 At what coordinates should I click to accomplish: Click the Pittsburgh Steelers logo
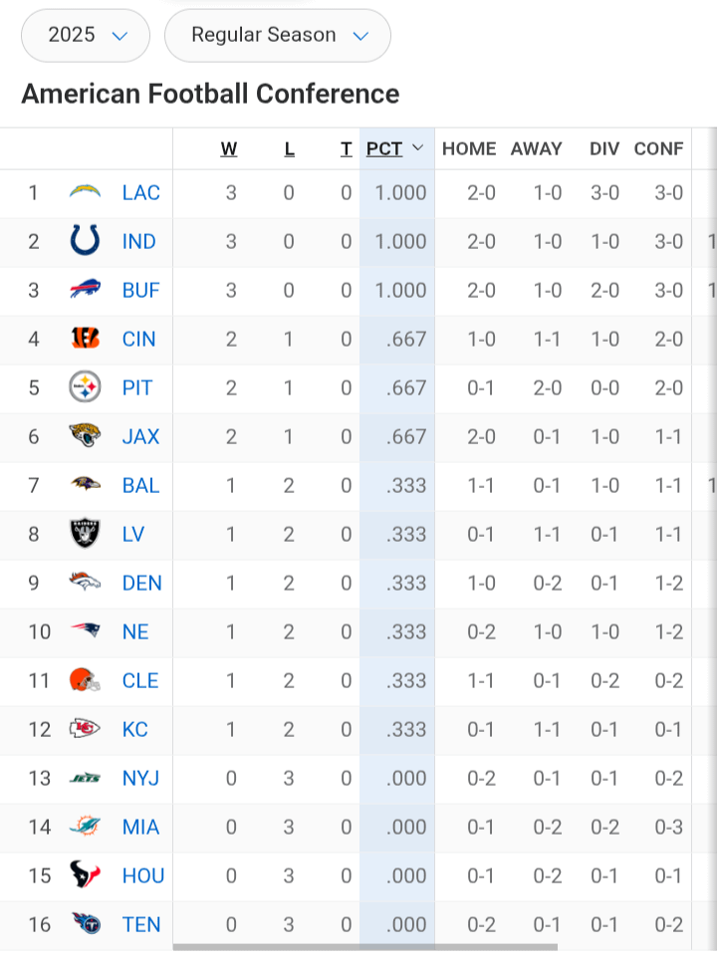(85, 387)
